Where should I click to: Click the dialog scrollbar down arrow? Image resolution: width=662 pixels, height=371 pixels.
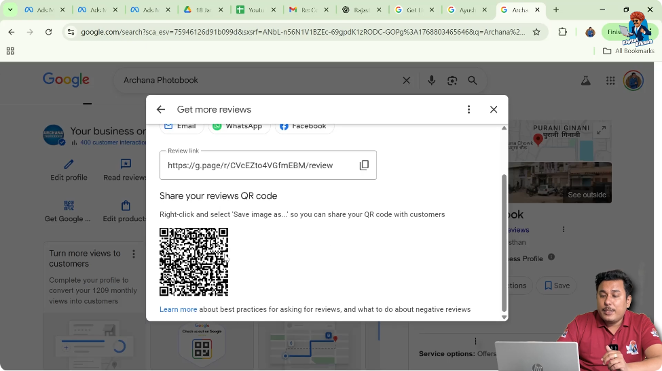pyautogui.click(x=504, y=317)
